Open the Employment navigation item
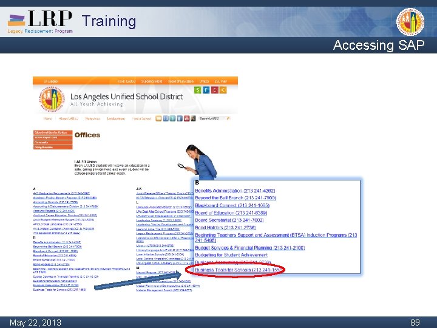The height and width of the screenshot is (328, 437). (x=116, y=118)
